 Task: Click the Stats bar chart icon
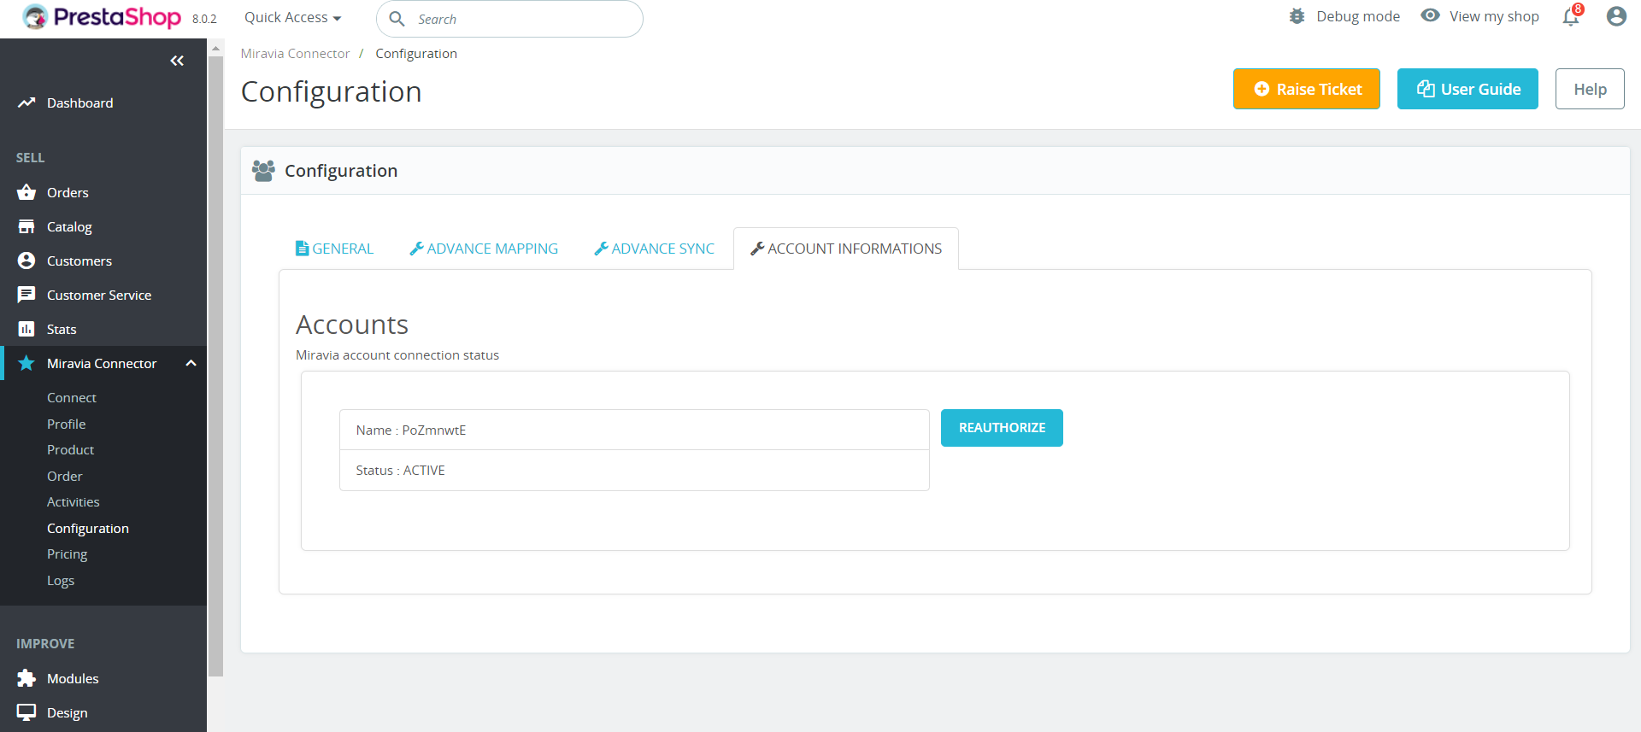pos(26,329)
